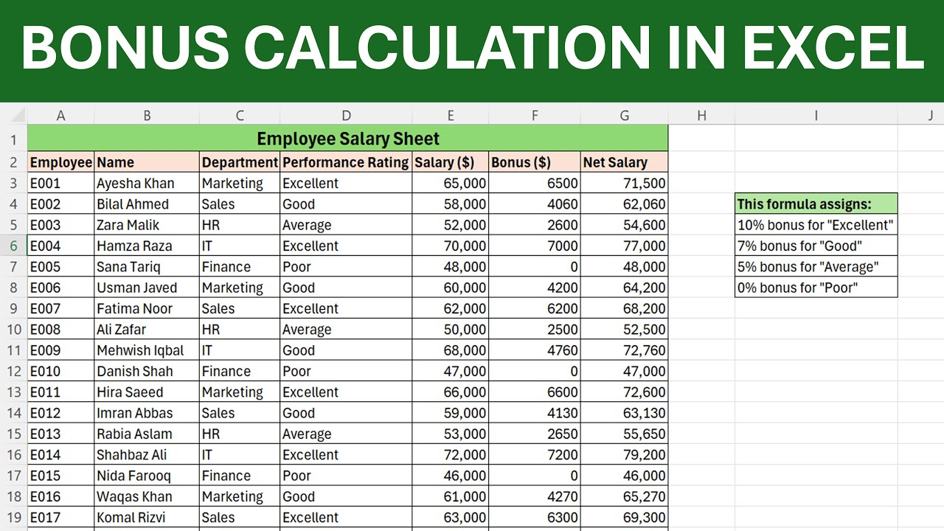This screenshot has width=944, height=531.
Task: Select the cell containing Ali Zafar
Action: tap(147, 329)
